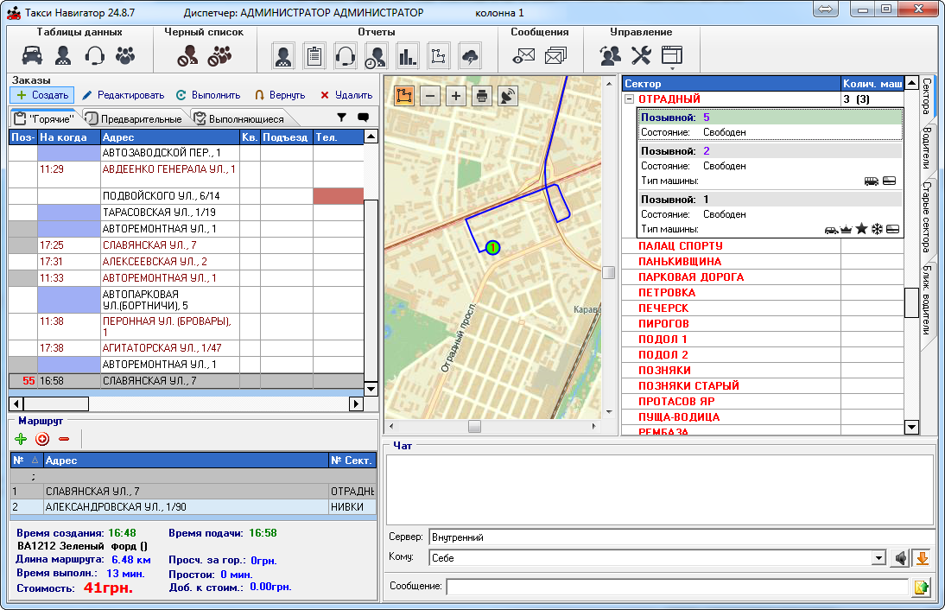Click the Удалить order button
This screenshot has width=945, height=610.
coord(346,95)
